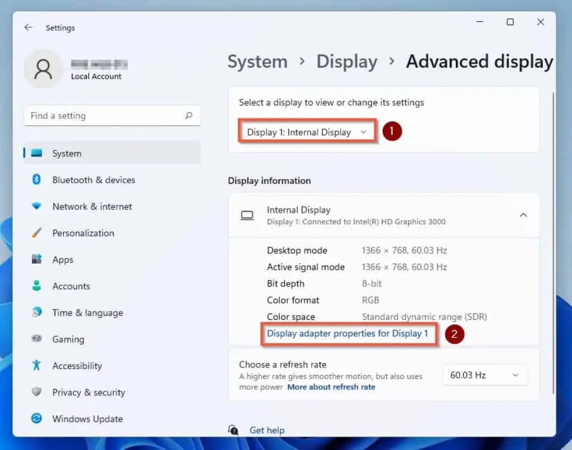Image resolution: width=572 pixels, height=450 pixels.
Task: Open the display selection dropdown
Action: point(306,132)
